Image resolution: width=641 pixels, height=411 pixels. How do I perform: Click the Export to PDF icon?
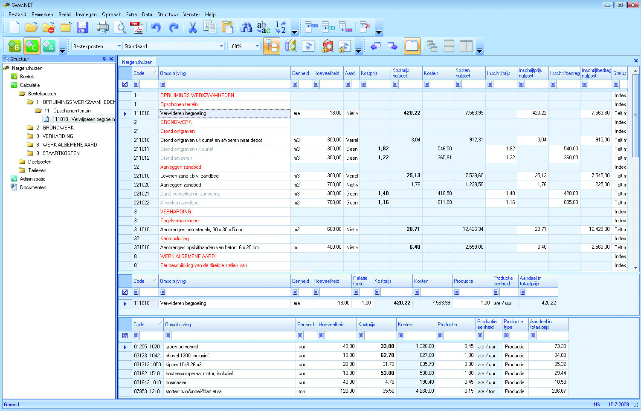point(136,28)
